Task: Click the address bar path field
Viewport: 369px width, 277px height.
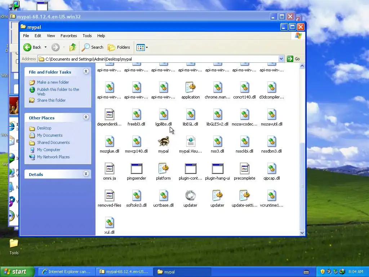Action: click(158, 59)
